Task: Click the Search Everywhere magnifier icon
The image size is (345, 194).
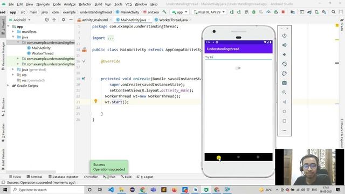Action: 333,12
